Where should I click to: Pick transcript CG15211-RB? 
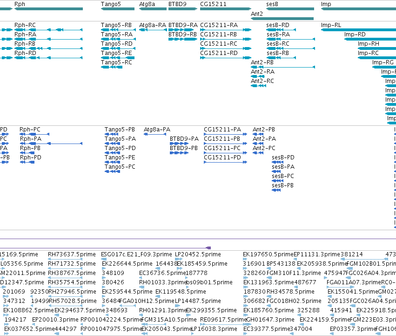226,39
